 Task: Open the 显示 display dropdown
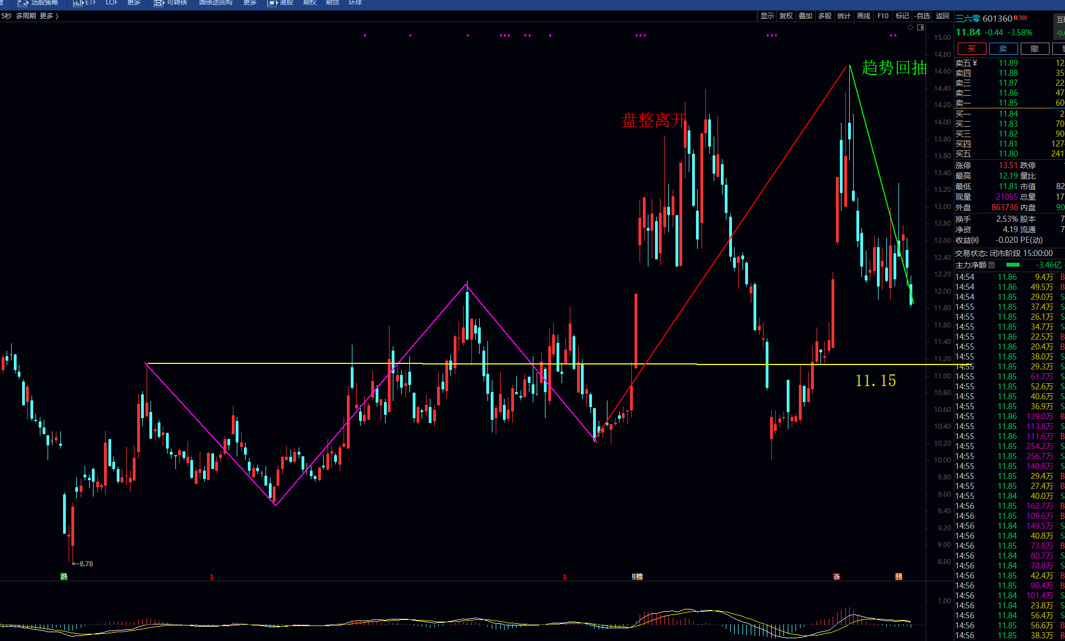[x=767, y=16]
